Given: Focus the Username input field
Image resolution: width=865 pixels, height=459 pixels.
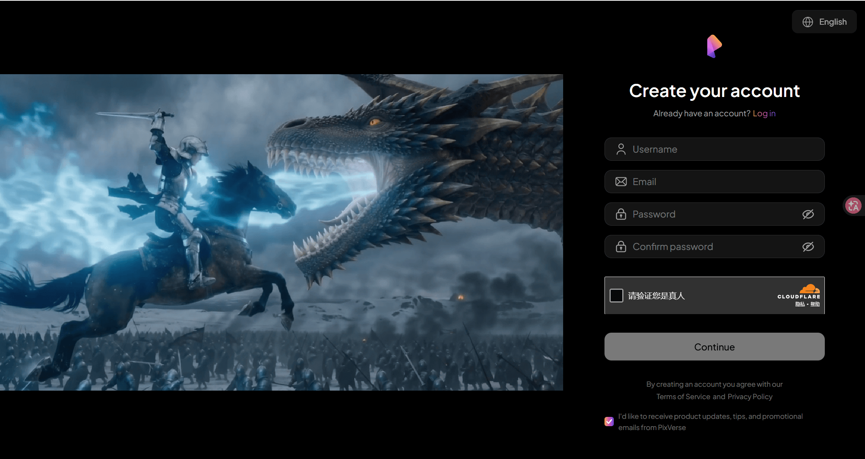Looking at the screenshot, I should point(714,149).
